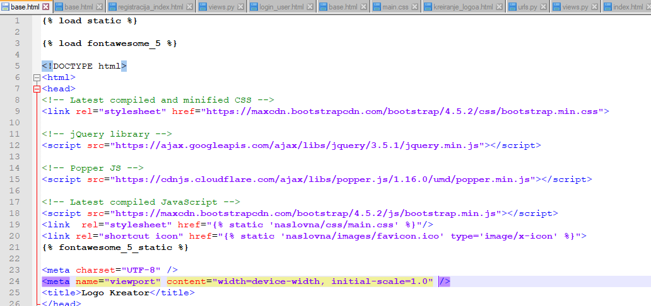The width and height of the screenshot is (651, 306).
Task: Click the 'jQuery library' comment
Action: (x=107, y=134)
